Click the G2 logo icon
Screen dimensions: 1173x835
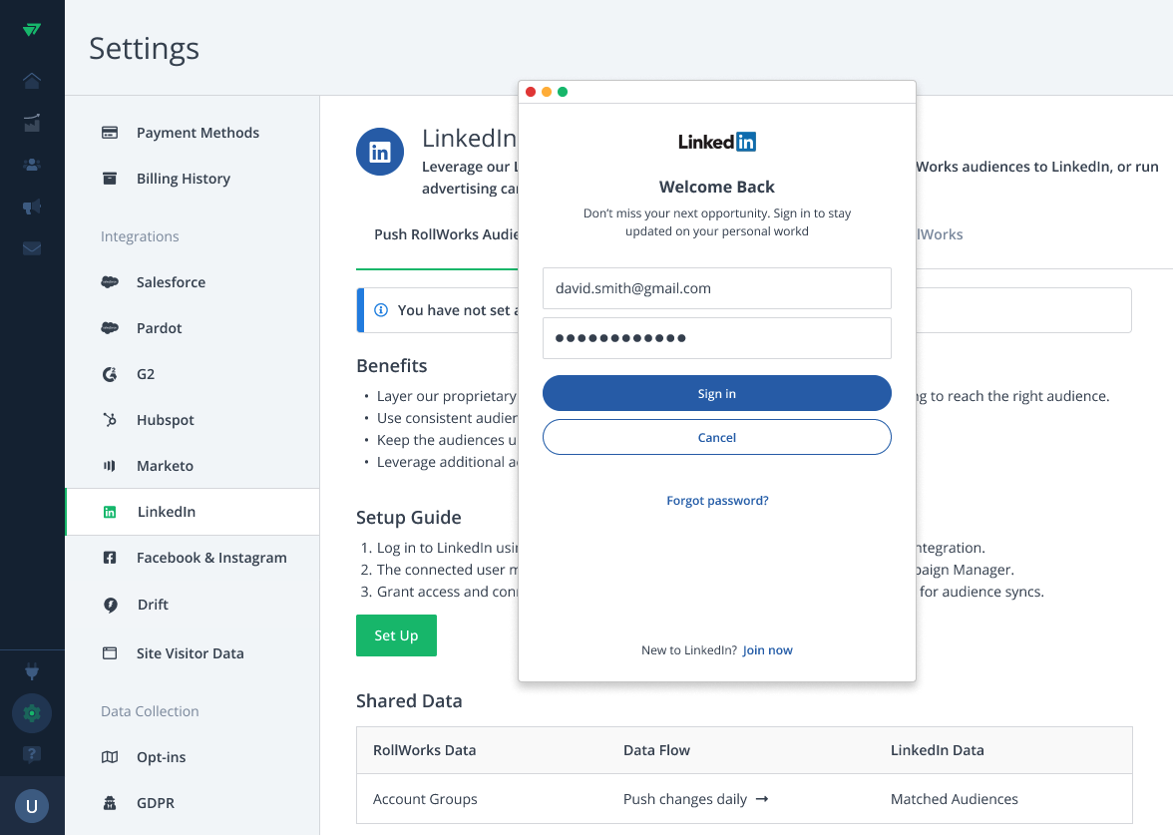click(x=110, y=374)
